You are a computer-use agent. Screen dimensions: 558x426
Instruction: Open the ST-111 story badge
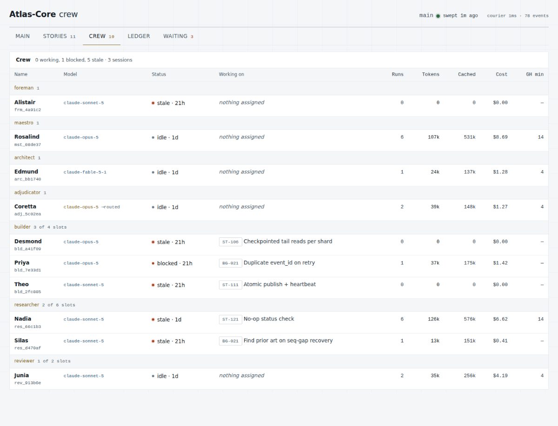click(230, 285)
